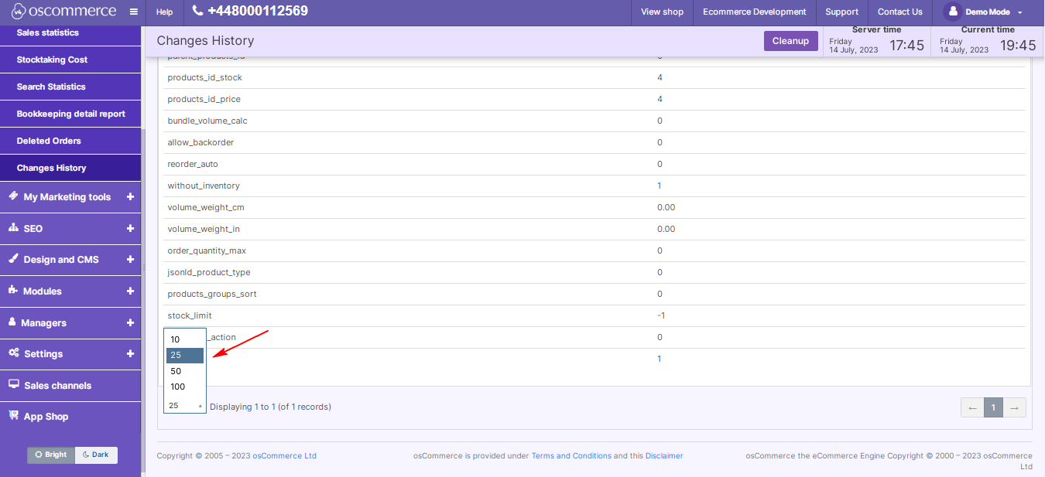Toggle the hamburger sidebar menu icon

[x=134, y=12]
